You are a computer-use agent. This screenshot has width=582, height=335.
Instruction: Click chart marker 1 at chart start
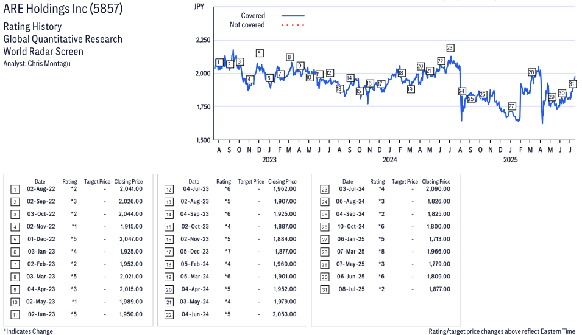[219, 62]
